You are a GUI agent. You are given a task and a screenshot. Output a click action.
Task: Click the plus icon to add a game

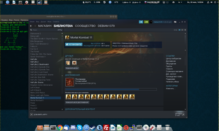[x=32, y=115]
